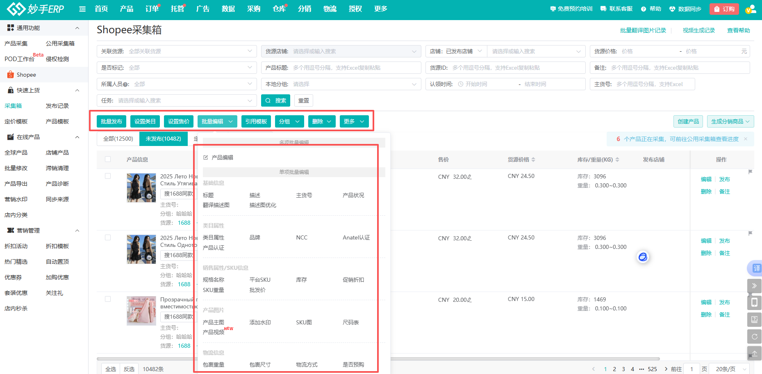Click the 批量发布 button
Screen dimensions: 762x374
click(x=111, y=121)
